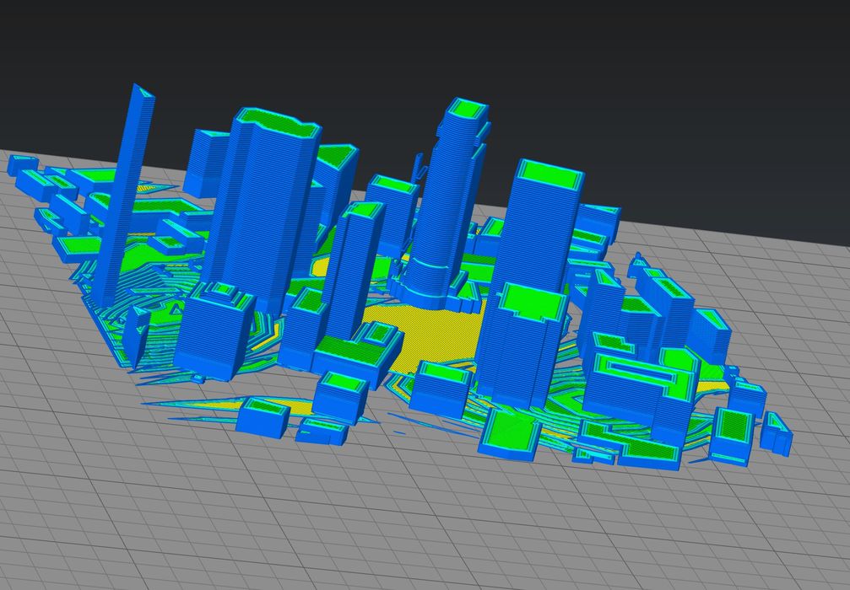Click the dark background above the build plate
Viewport: 850px width, 590px height.
pyautogui.click(x=422, y=42)
